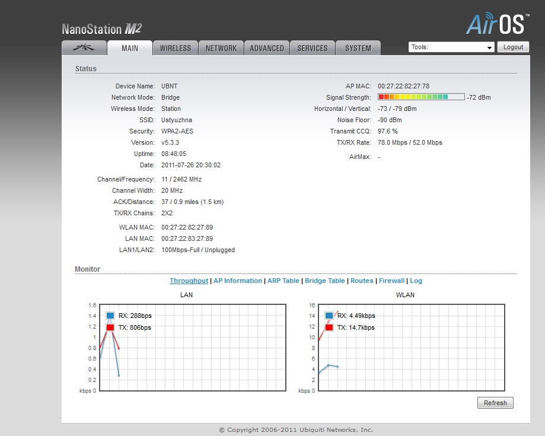This screenshot has height=436, width=545.
Task: Click the ACK/Distance value 37 / 0.9 miles
Action: 193,202
